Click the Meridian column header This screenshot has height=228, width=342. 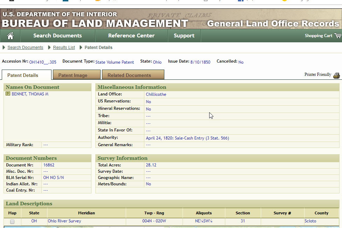87,213
